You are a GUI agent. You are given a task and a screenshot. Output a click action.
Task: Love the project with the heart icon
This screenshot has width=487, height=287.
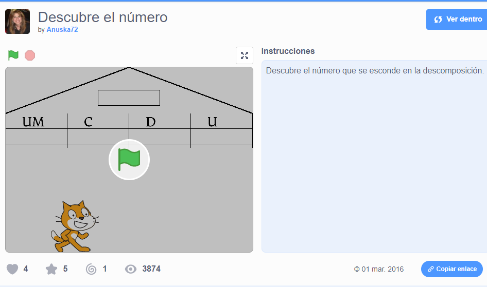[x=12, y=269]
